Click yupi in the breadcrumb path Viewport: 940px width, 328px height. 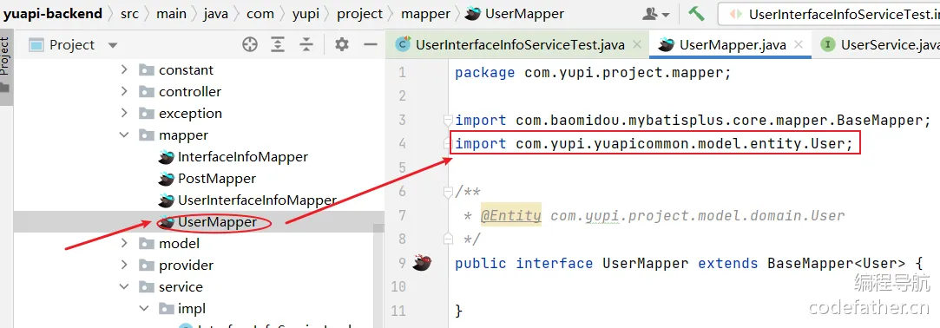tap(306, 14)
